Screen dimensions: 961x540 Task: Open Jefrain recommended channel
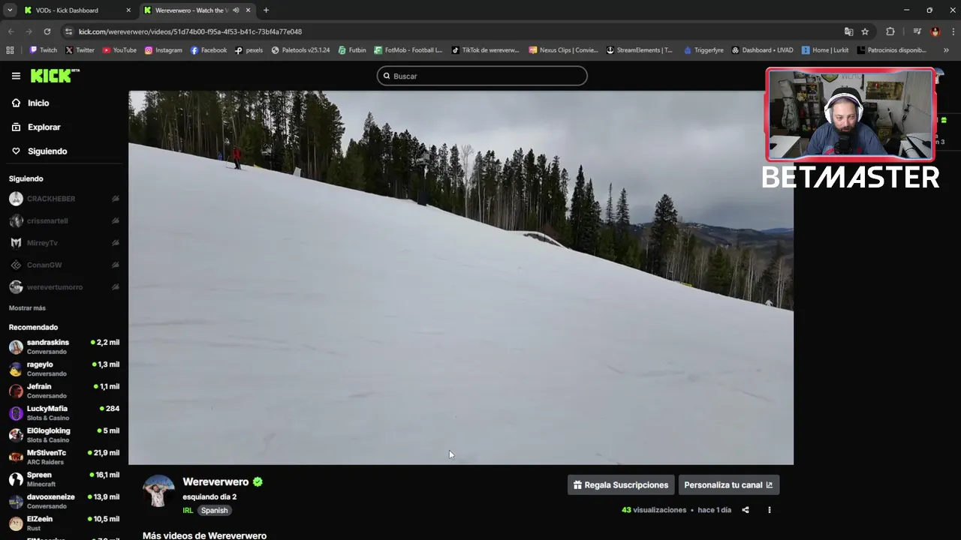point(64,391)
